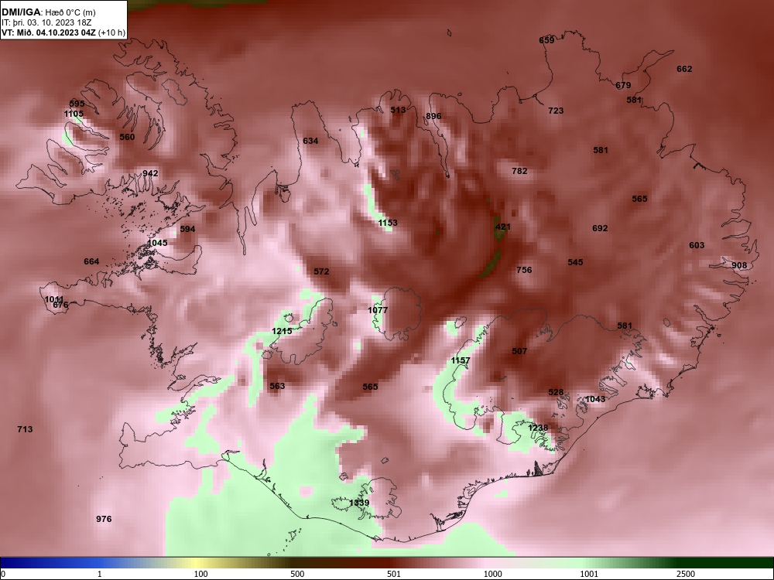The height and width of the screenshot is (580, 774).
Task: Pick the 676 value label
Action: coord(60,305)
